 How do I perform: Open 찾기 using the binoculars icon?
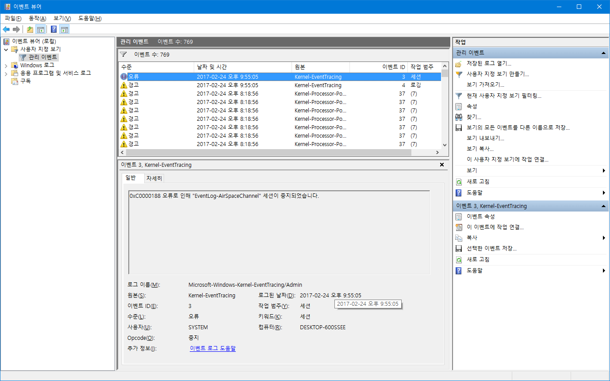(x=458, y=117)
